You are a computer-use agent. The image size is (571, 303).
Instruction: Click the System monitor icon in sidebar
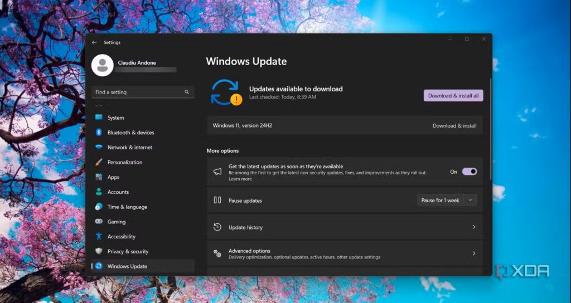point(99,118)
